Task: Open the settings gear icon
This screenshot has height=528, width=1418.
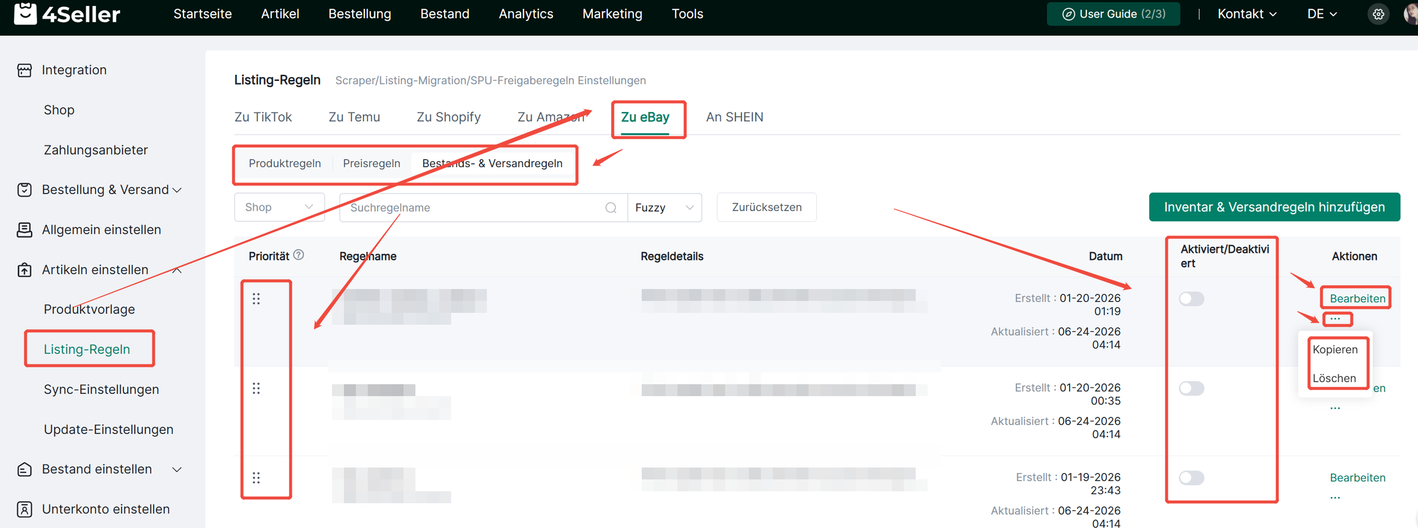Action: click(x=1378, y=14)
